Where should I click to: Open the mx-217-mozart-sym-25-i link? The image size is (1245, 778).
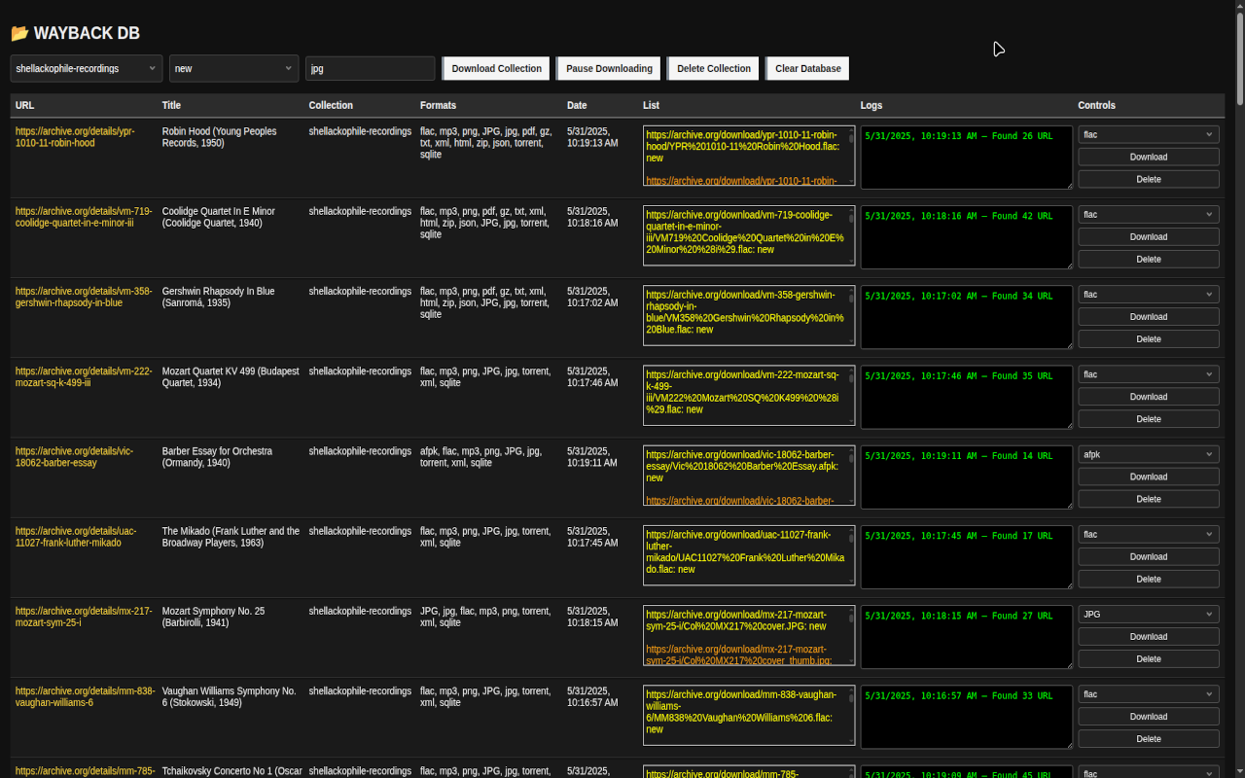point(84,617)
